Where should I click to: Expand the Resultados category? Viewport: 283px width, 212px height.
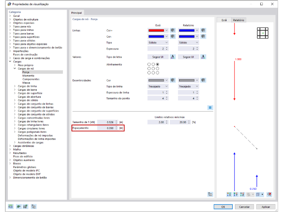(x=10, y=153)
